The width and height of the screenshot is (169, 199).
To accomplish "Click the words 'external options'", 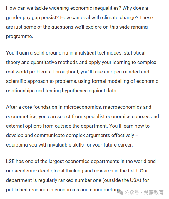I will point(24,126).
